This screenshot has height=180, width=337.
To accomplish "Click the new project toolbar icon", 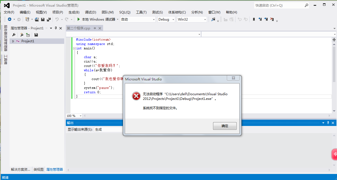I will (27, 19).
